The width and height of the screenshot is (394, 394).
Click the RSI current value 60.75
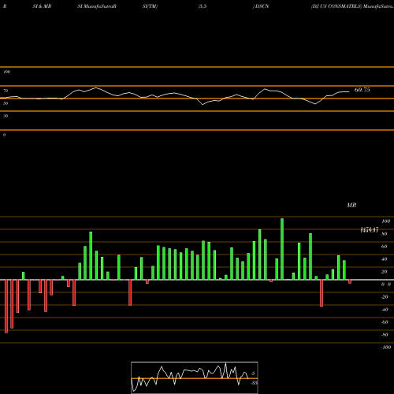click(x=362, y=90)
